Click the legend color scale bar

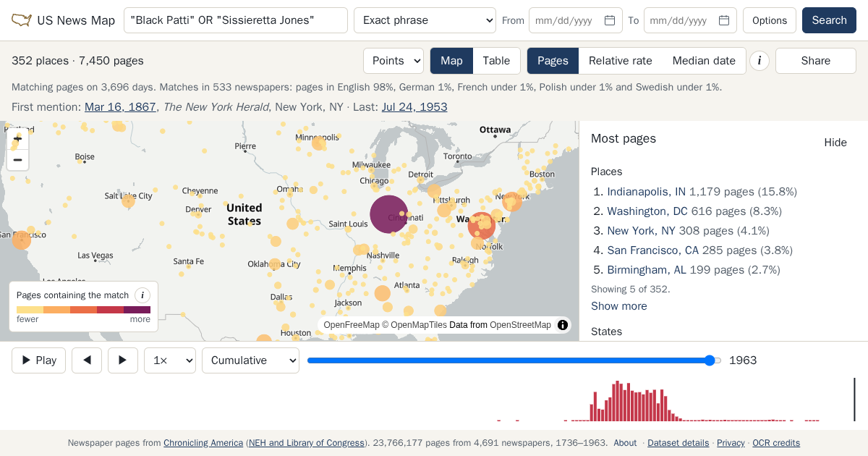click(x=83, y=310)
